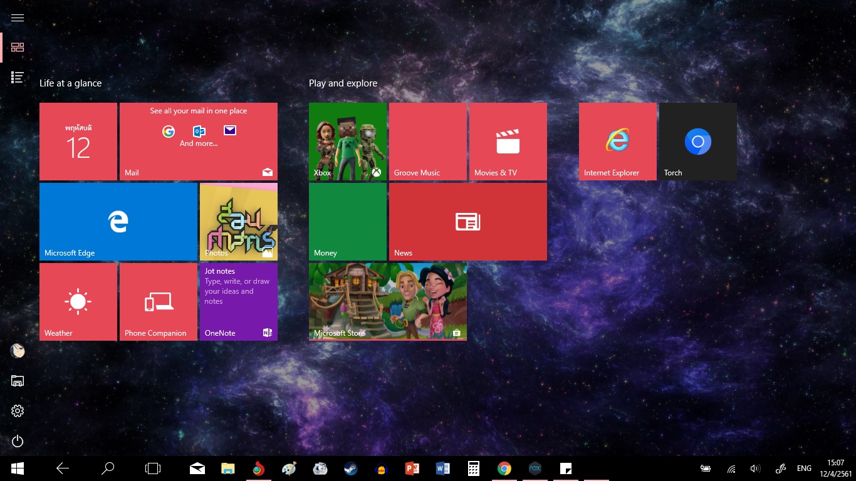Switch to the All apps list view
This screenshot has width=856, height=481.
click(18, 78)
